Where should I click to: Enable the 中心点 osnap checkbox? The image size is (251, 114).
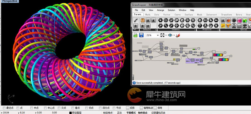45,108
